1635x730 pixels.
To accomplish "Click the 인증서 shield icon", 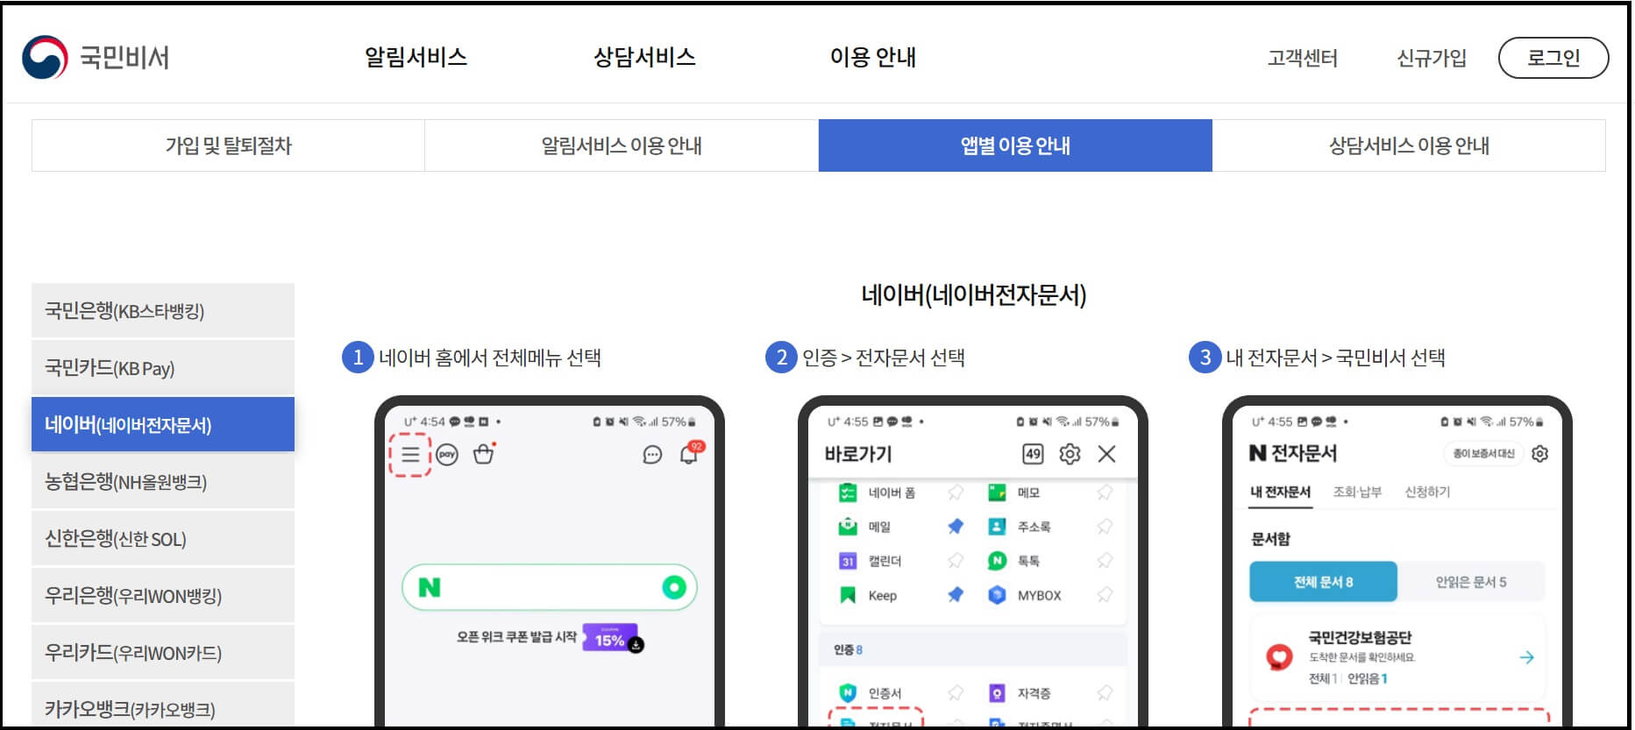I will 848,692.
